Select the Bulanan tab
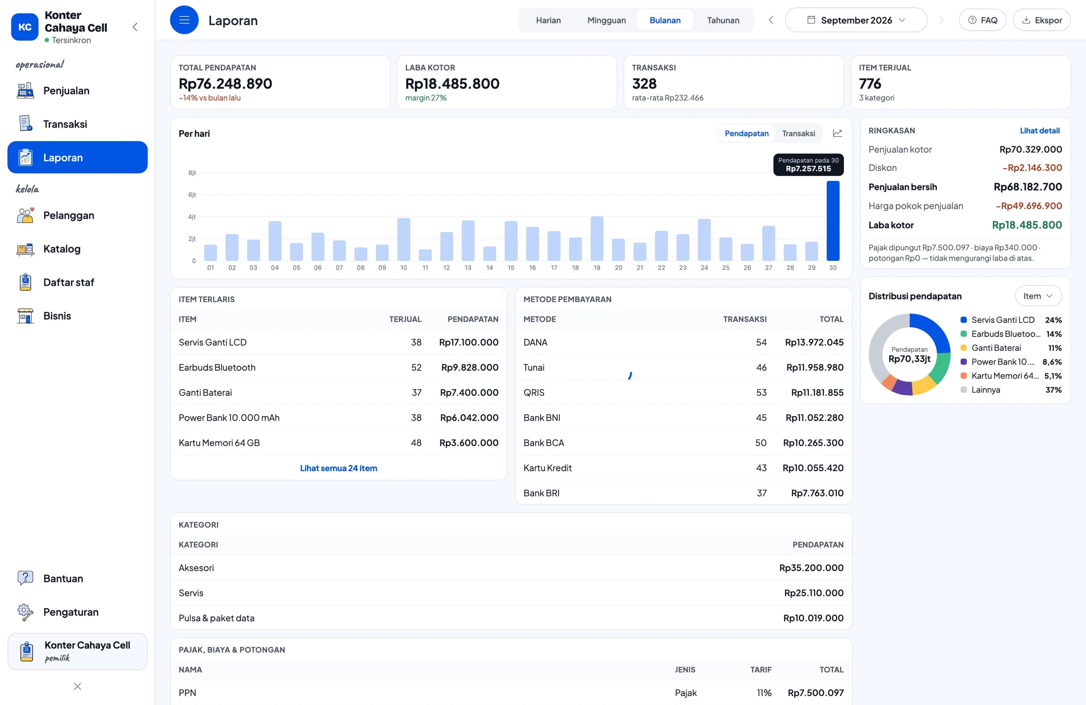 pyautogui.click(x=665, y=20)
